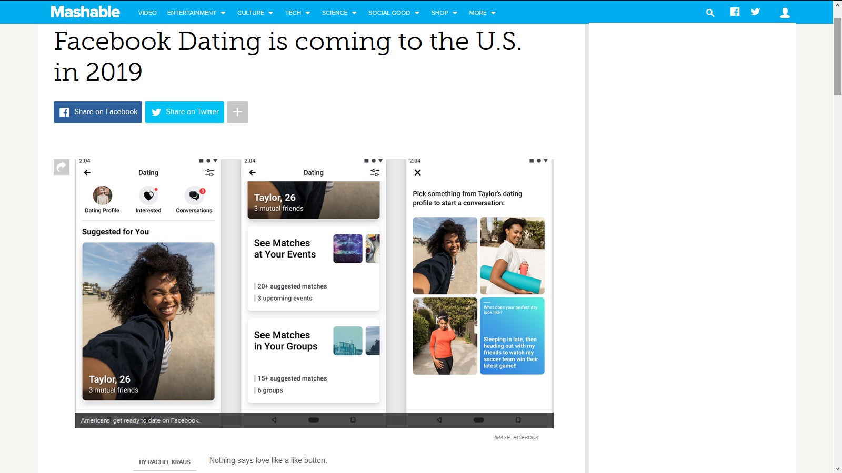This screenshot has height=473, width=842.
Task: Share the article on Facebook
Action: click(x=98, y=112)
